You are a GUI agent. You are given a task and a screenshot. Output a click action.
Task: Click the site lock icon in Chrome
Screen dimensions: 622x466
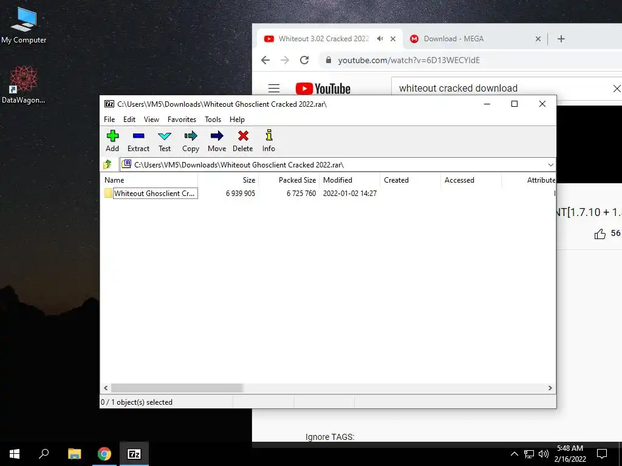pos(328,60)
